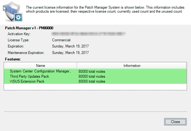The height and width of the screenshot is (131, 191).
Task: Click the Patch Manager v1 - PM80000 heading
Action: pyautogui.click(x=29, y=28)
